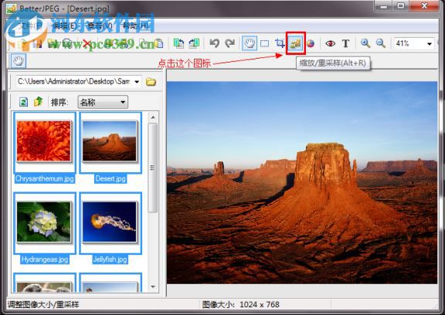Click the red X delete icon
445x315 pixels.
pyautogui.click(x=86, y=44)
